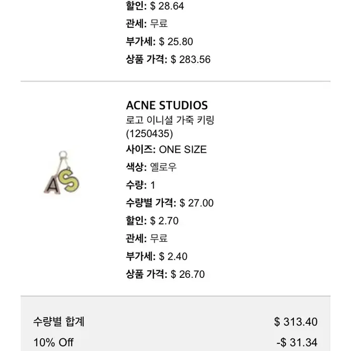Open the ACNE STUDIOS brand name
Screen dimensions: 351x351
[167, 105]
